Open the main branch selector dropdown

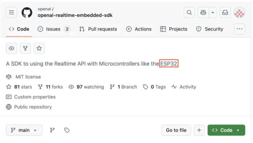coord(24,130)
